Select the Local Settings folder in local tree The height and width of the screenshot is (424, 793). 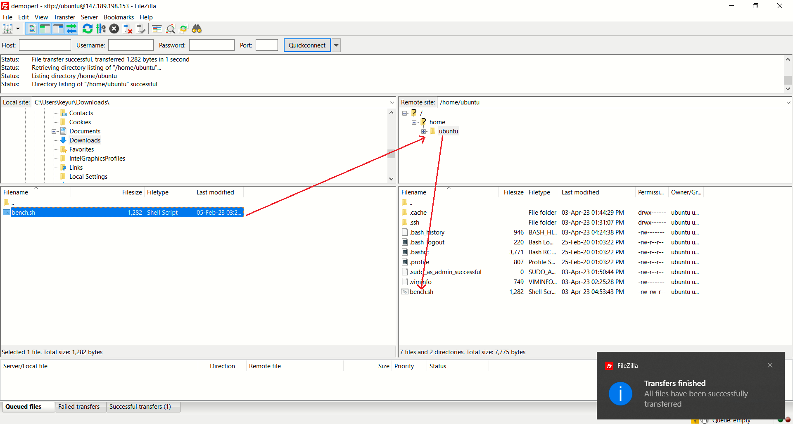pyautogui.click(x=88, y=177)
